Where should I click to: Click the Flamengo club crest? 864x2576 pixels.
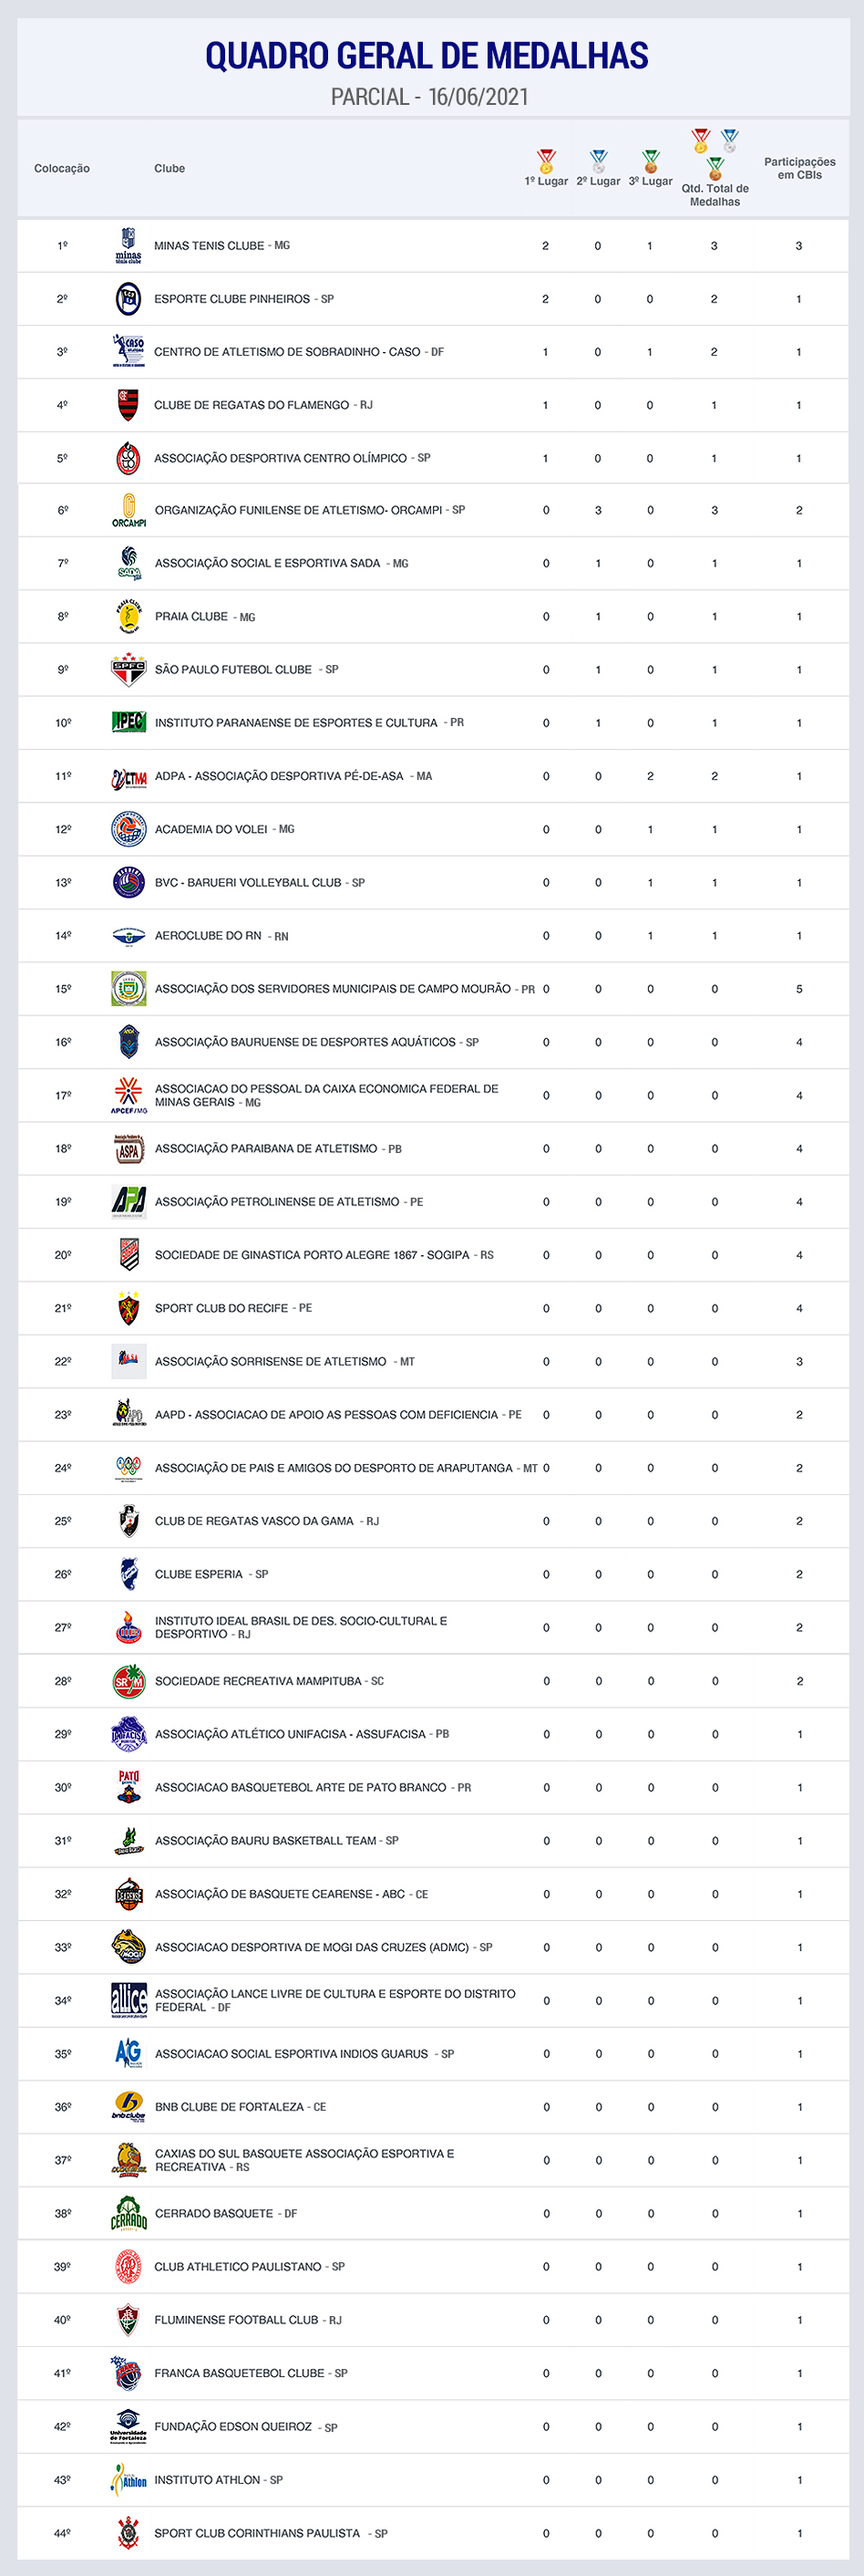click(128, 405)
